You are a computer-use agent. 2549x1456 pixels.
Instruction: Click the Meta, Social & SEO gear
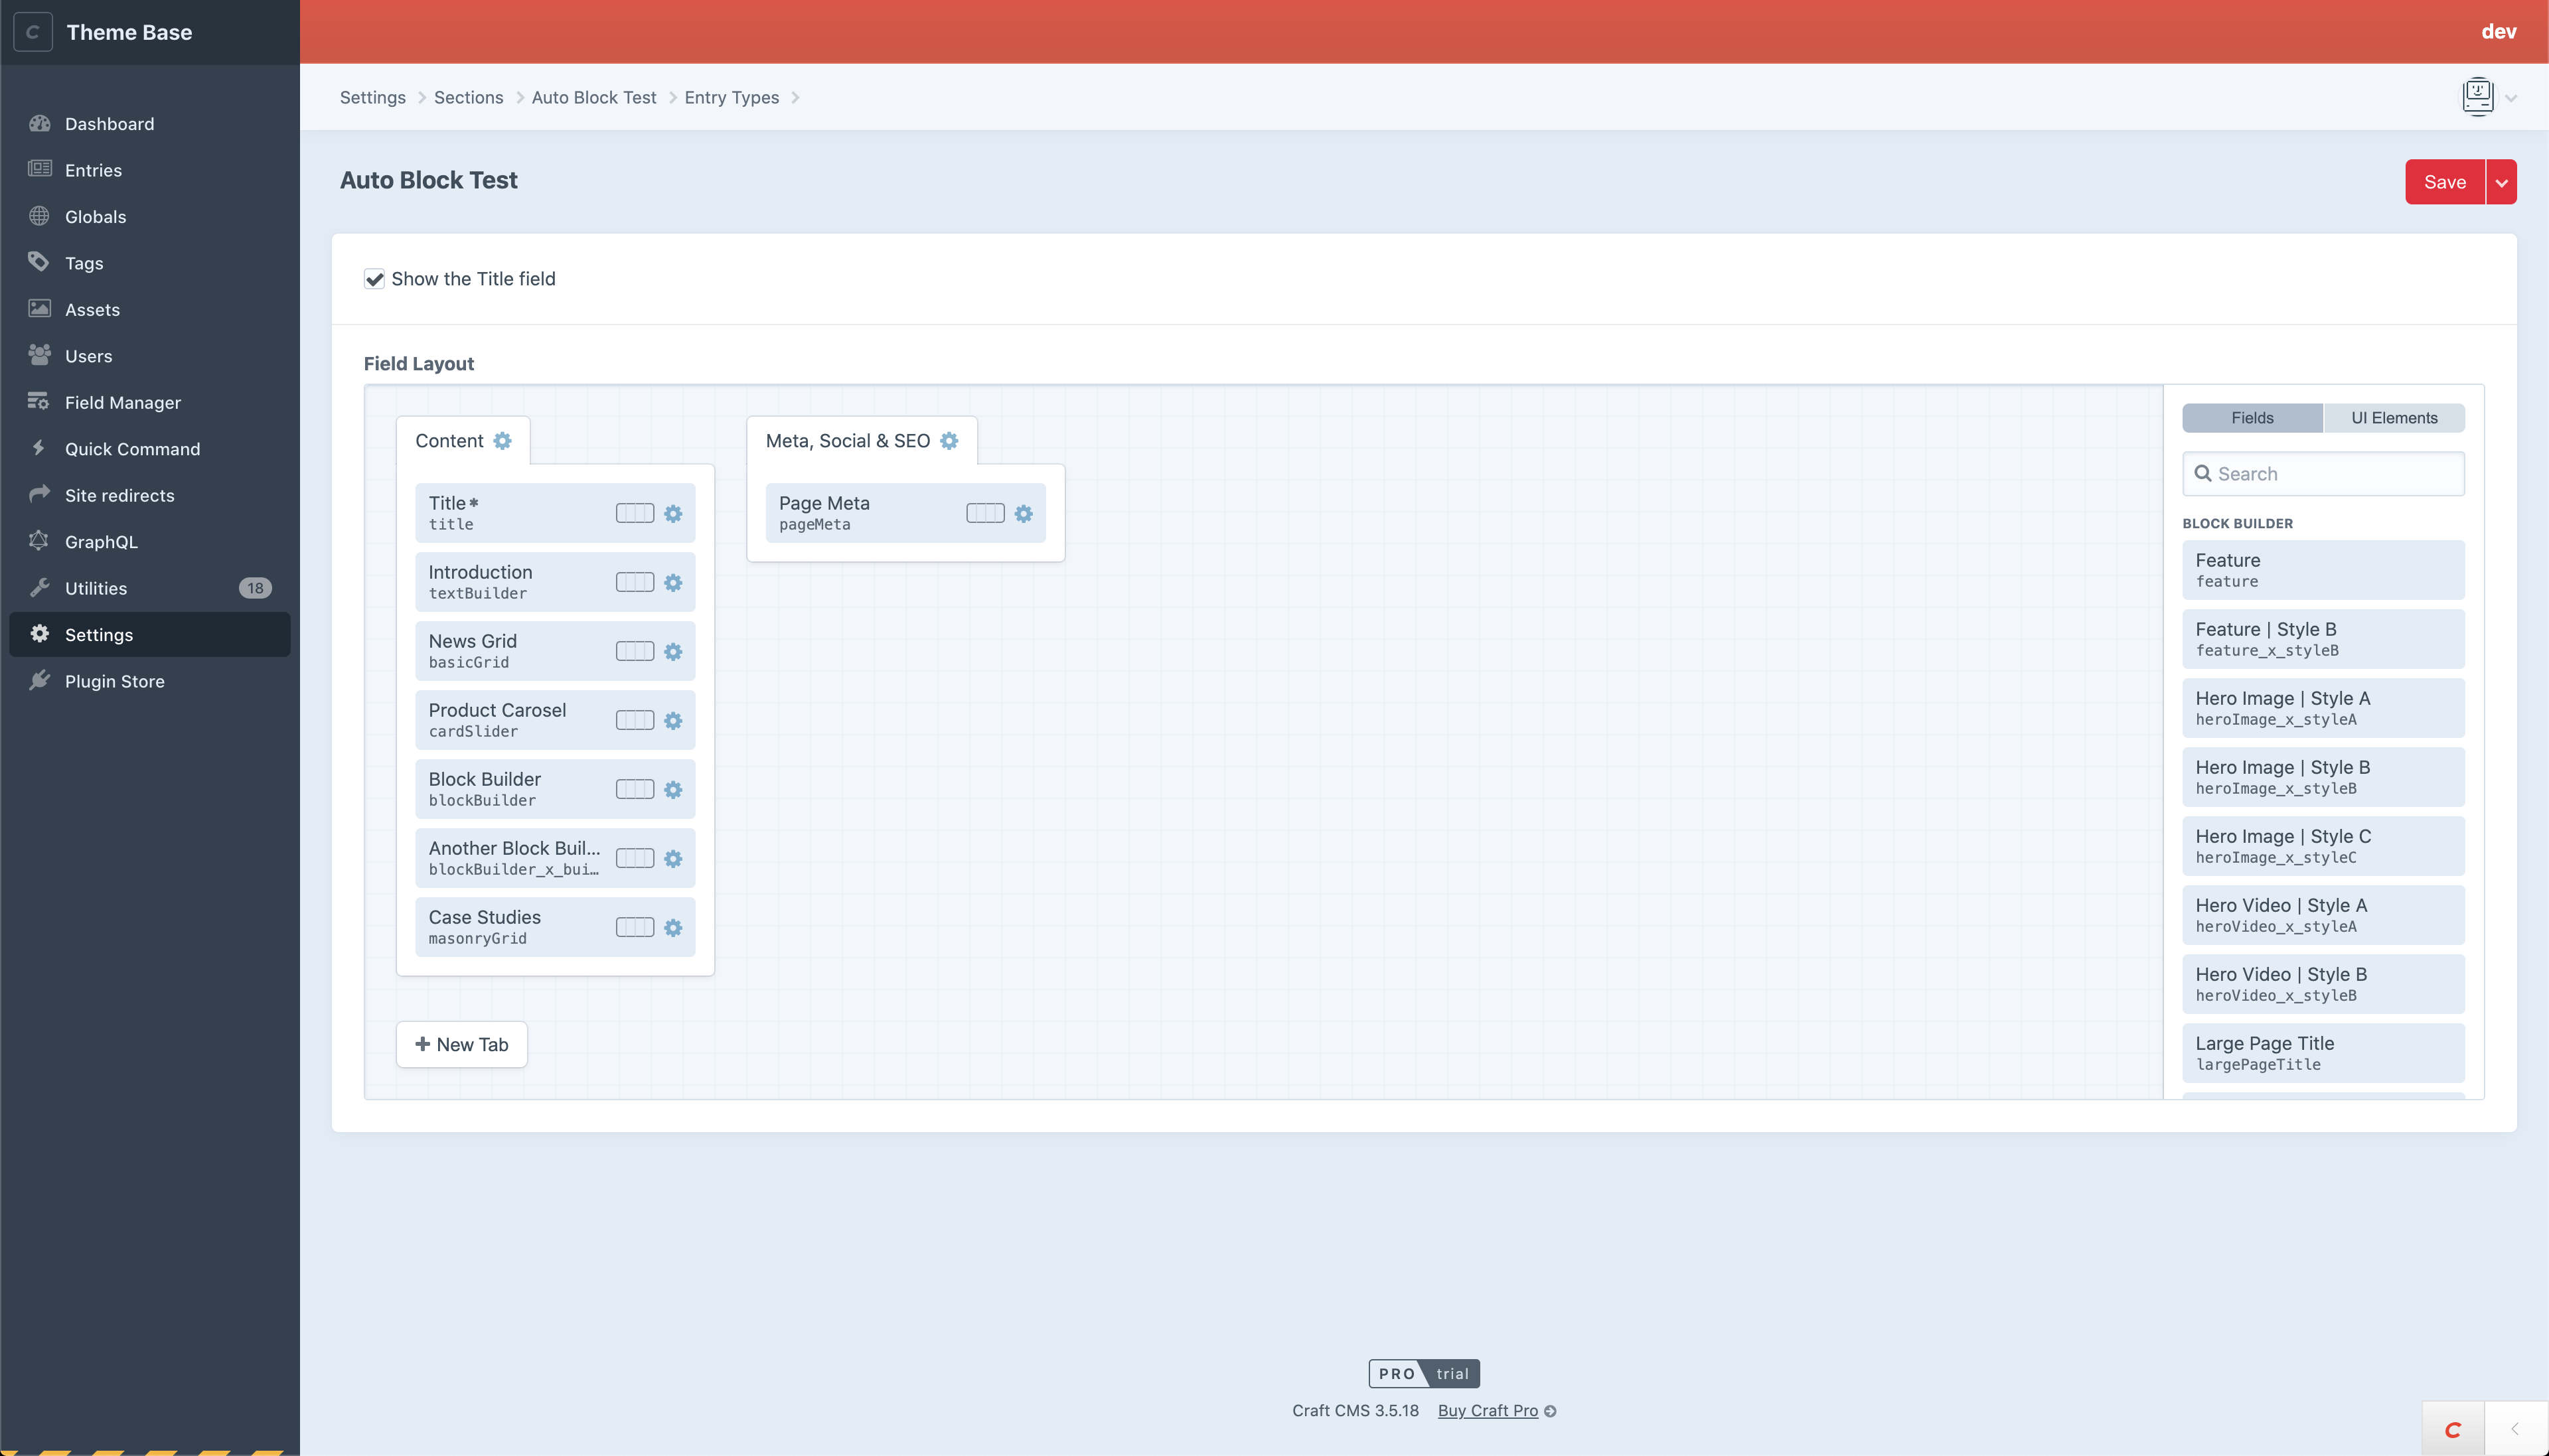949,441
